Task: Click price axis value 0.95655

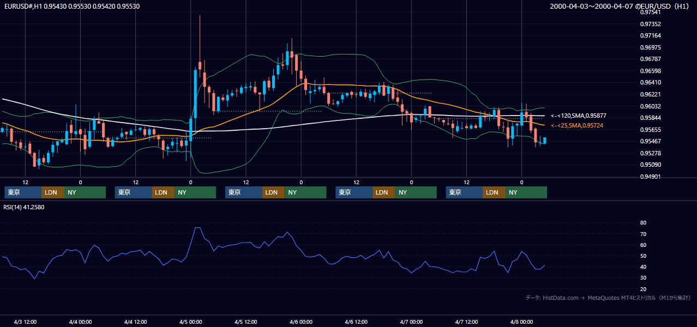Action: point(650,130)
